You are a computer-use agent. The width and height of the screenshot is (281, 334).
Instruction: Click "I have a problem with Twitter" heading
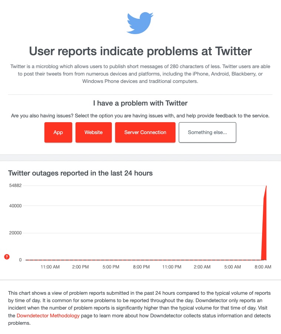click(x=140, y=103)
